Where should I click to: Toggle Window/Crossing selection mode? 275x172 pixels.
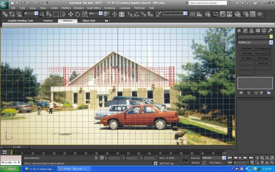click(63, 14)
